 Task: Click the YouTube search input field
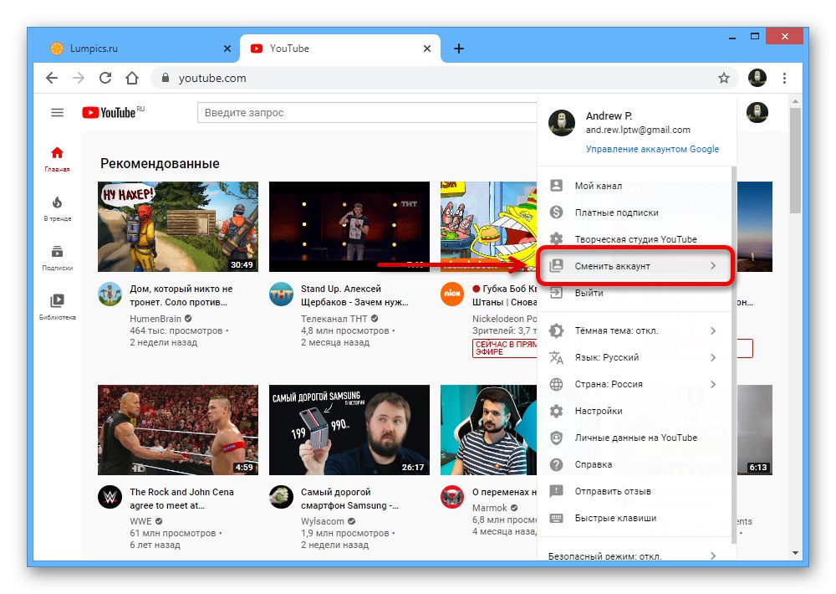coord(368,113)
